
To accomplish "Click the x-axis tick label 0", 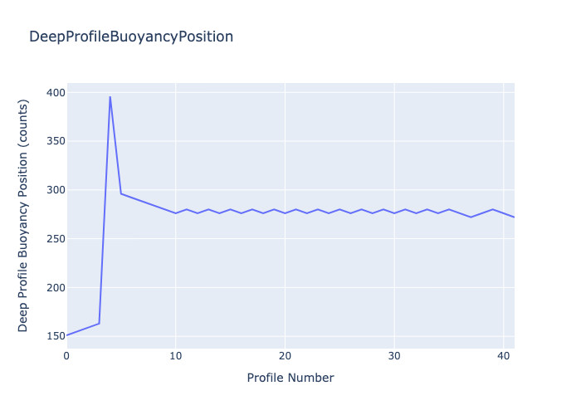I will 67,356.
